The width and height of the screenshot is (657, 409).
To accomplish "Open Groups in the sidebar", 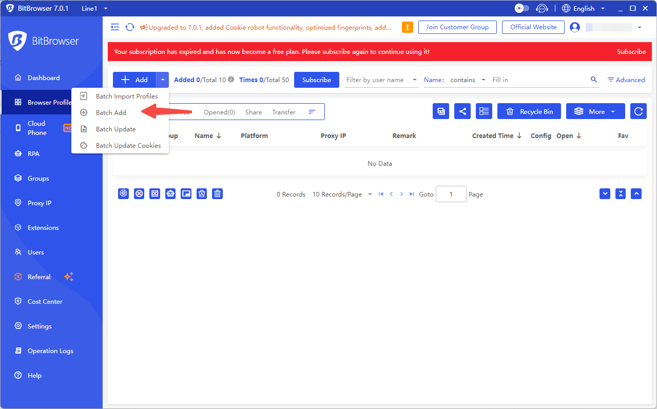I will (51, 178).
